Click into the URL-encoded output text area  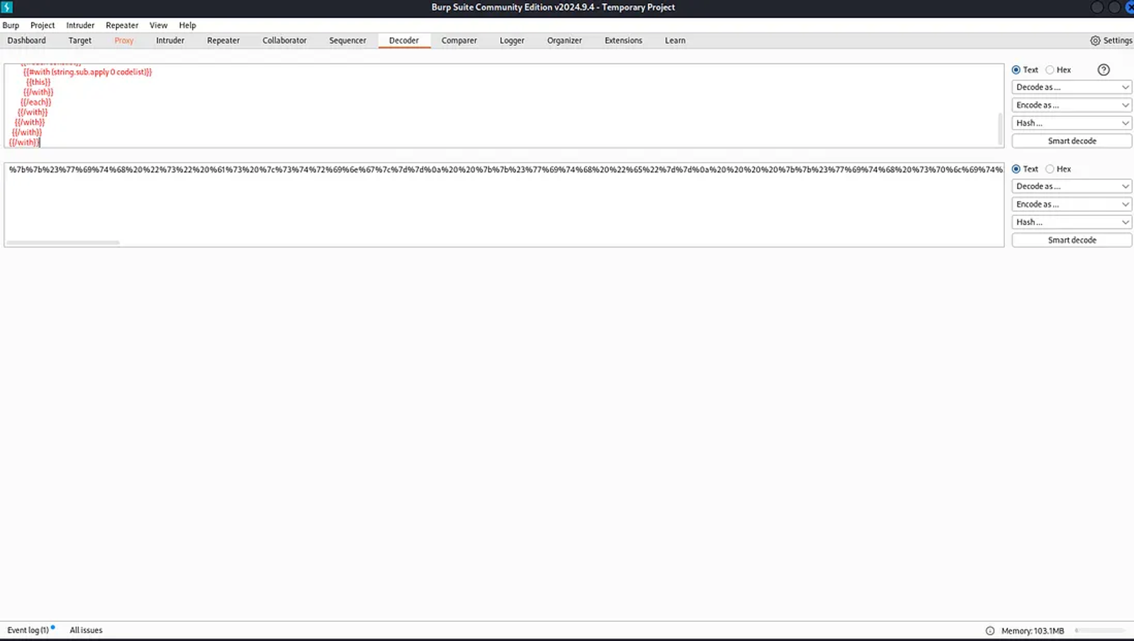503,204
